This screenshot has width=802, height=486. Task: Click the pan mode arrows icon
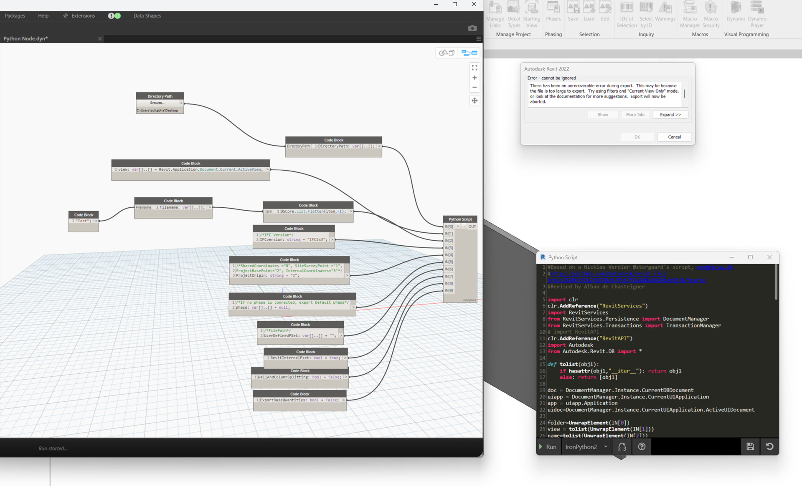pos(475,101)
